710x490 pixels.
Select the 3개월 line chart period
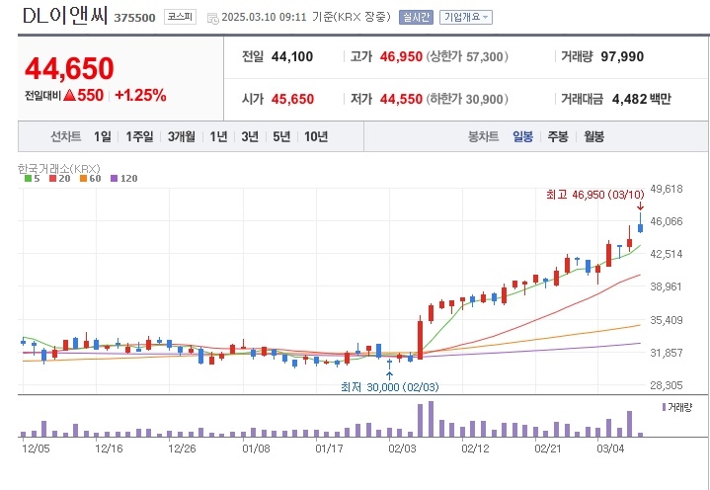point(181,136)
